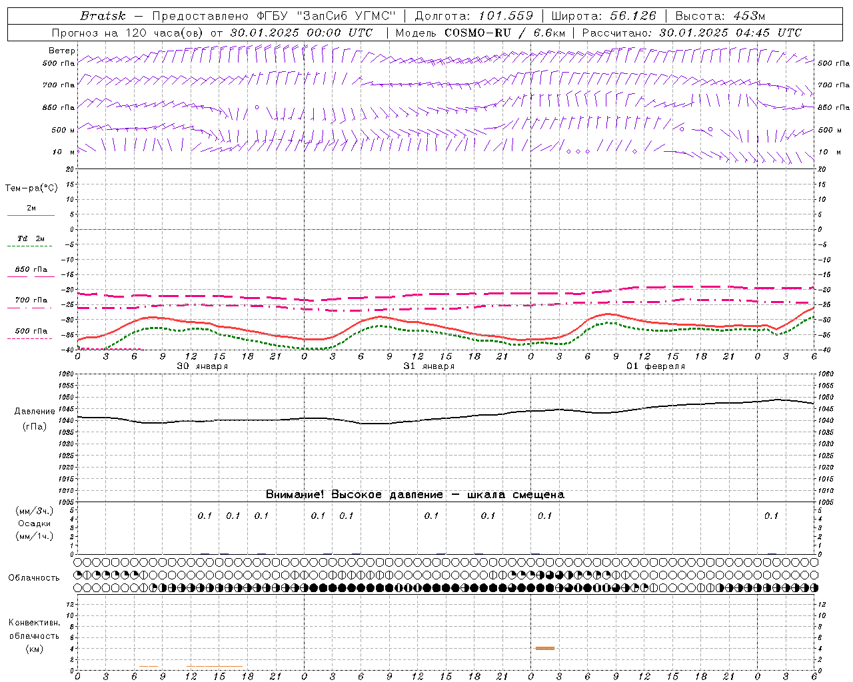The image size is (853, 682).
Task: Click the Ветер wind panel label
Action: (x=62, y=51)
